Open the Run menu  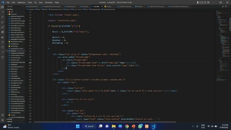[x=41, y=3]
